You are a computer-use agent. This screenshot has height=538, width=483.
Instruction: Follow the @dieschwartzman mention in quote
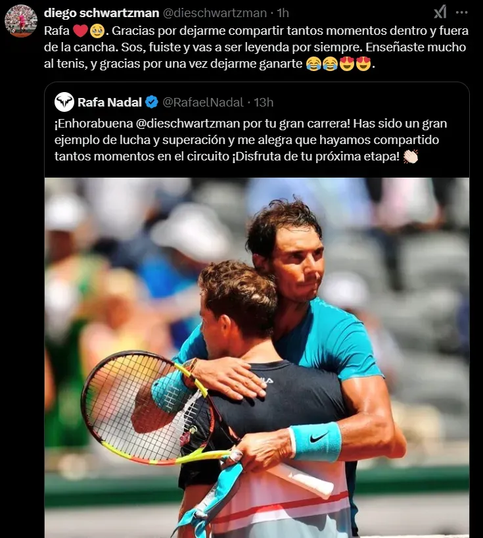tap(188, 124)
